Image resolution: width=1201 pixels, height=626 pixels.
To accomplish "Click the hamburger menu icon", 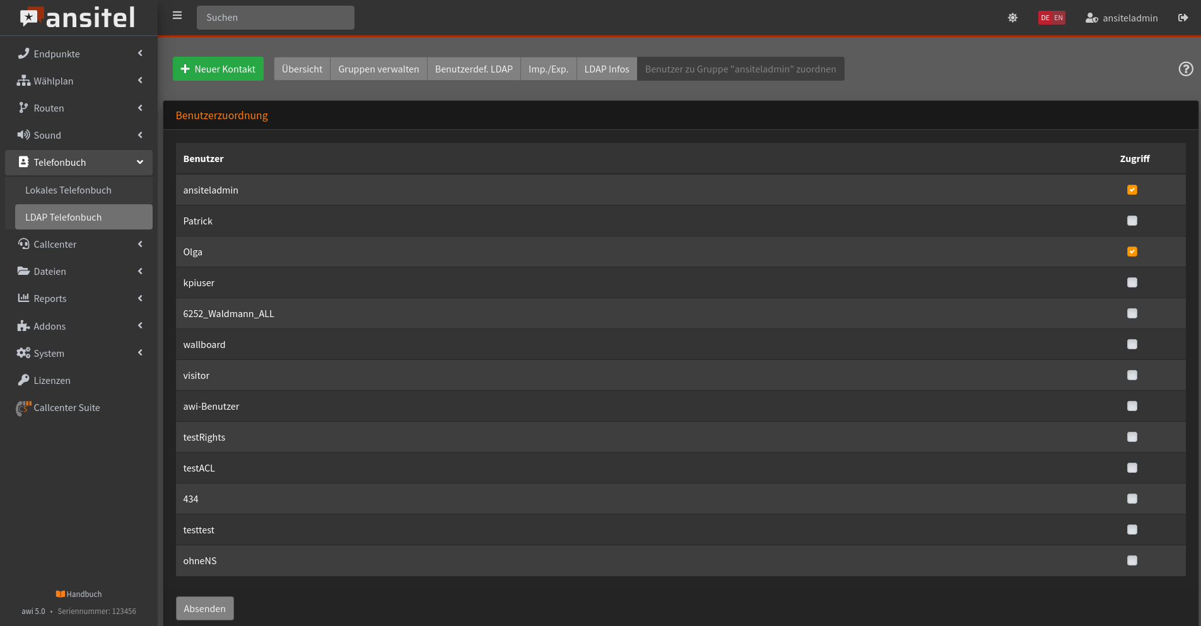I will click(177, 16).
